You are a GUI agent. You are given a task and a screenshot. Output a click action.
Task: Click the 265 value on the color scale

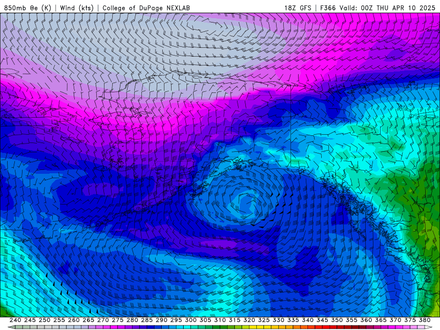89,320
